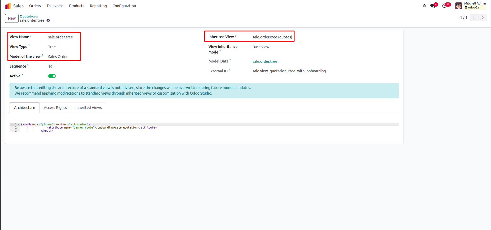Toggle the Active switch off
This screenshot has width=491, height=230.
click(52, 76)
